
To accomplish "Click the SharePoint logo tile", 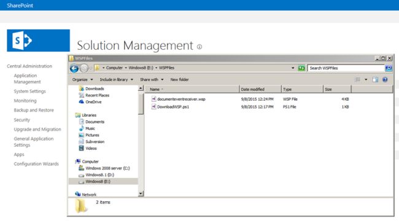I will click(39, 41).
